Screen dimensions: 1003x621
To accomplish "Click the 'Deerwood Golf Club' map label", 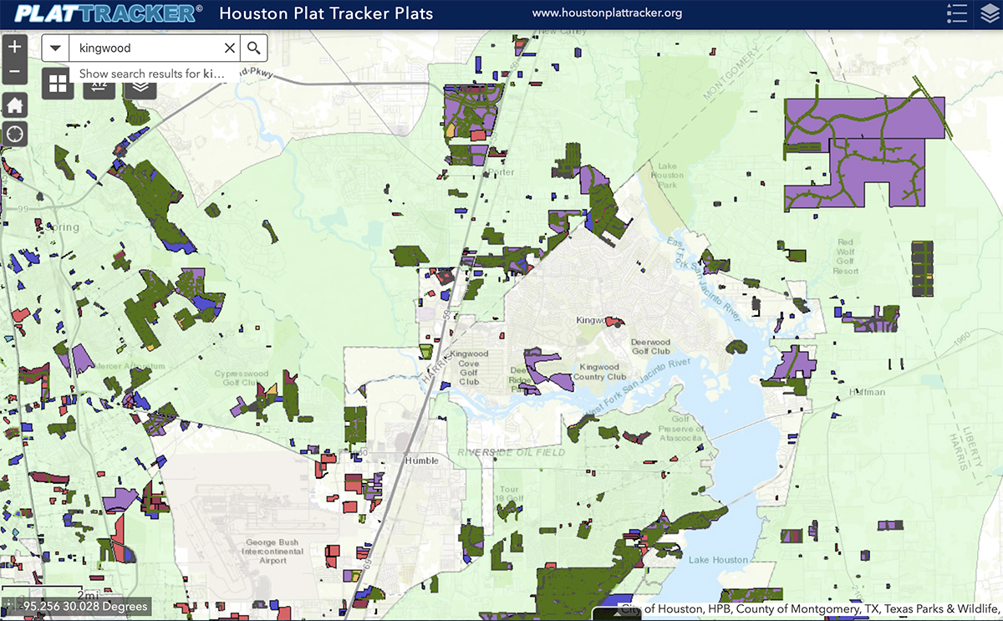I will click(651, 347).
